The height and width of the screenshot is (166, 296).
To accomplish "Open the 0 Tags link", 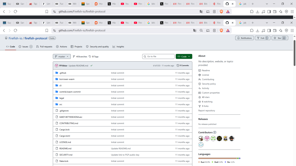I will tap(94, 57).
